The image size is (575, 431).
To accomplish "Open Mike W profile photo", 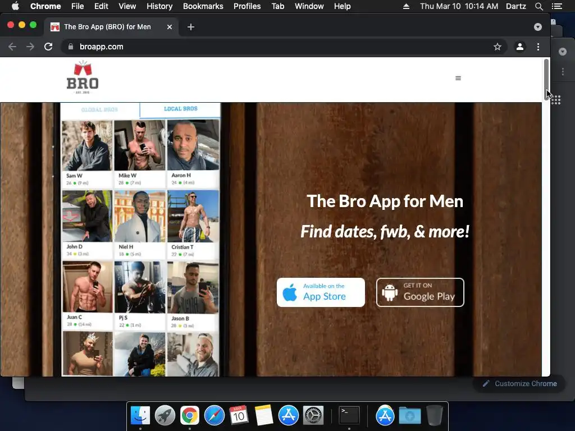I will pyautogui.click(x=140, y=145).
